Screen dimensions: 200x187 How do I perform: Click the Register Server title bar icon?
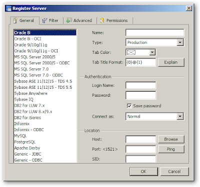[8, 8]
